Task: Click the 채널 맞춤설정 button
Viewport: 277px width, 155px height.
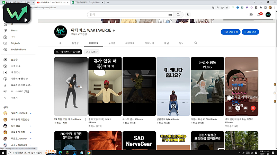Action: [230, 32]
